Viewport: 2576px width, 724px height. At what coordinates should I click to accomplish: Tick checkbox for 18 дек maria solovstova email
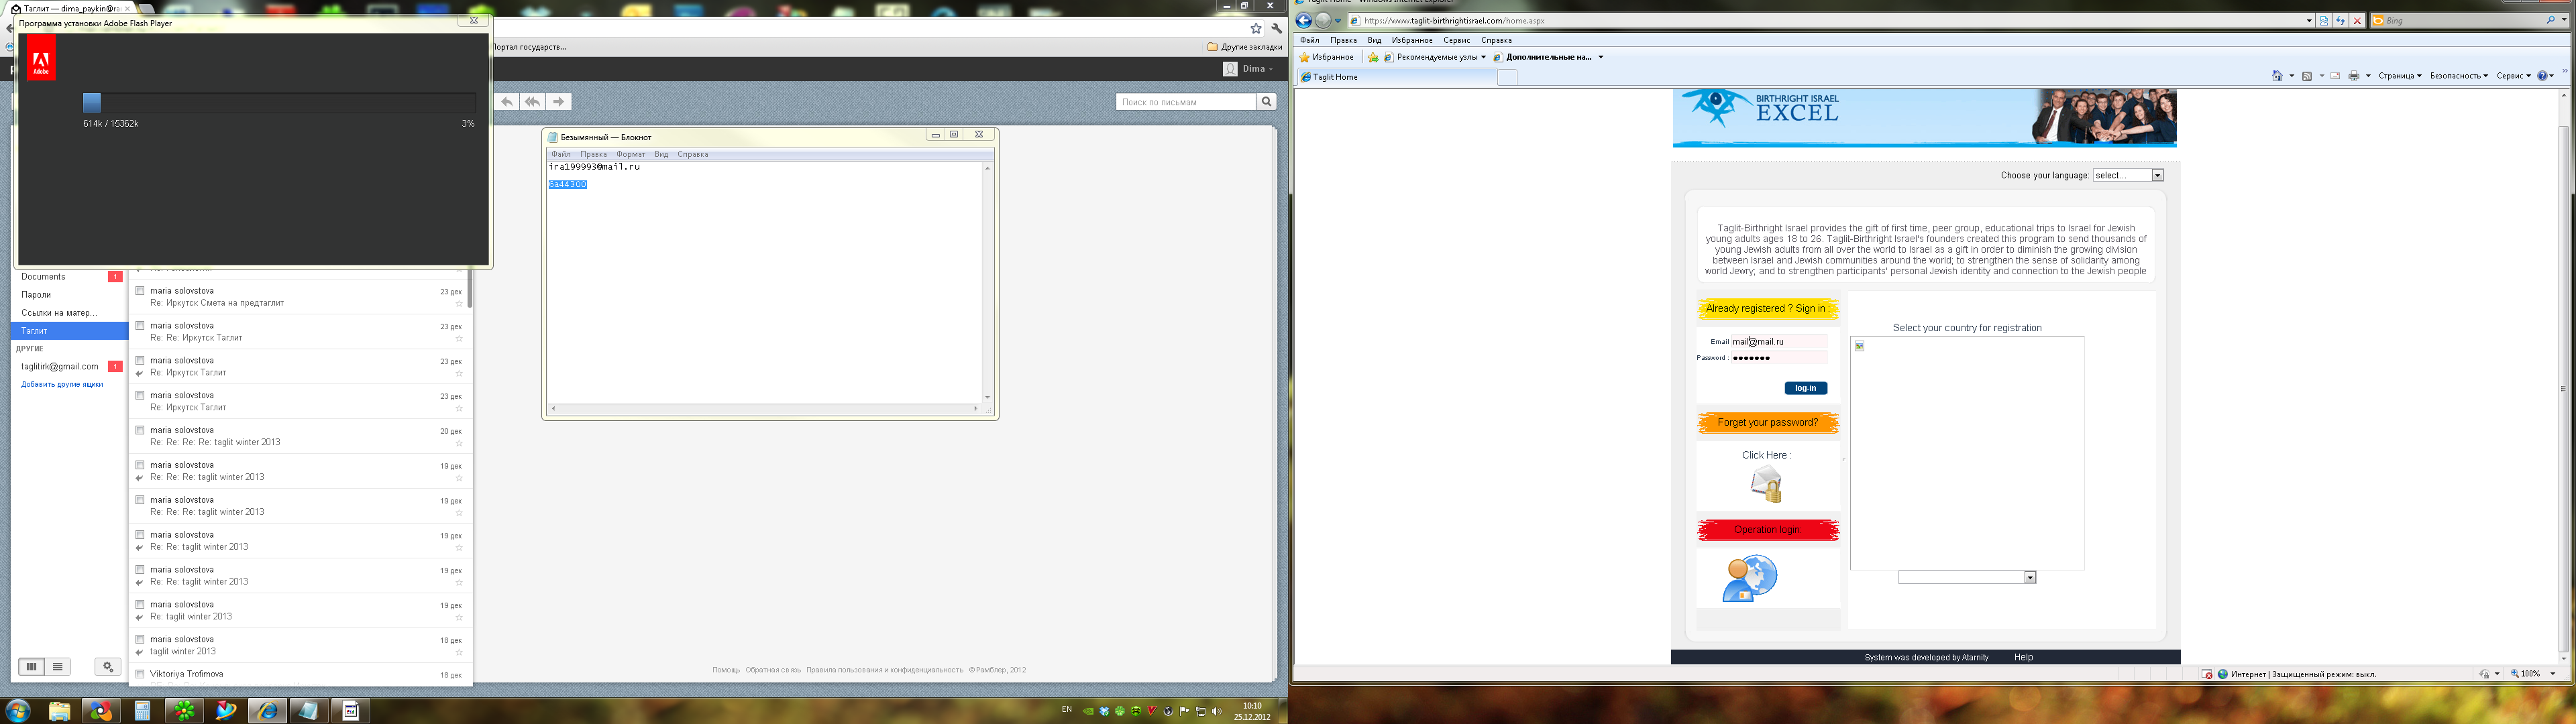[140, 639]
